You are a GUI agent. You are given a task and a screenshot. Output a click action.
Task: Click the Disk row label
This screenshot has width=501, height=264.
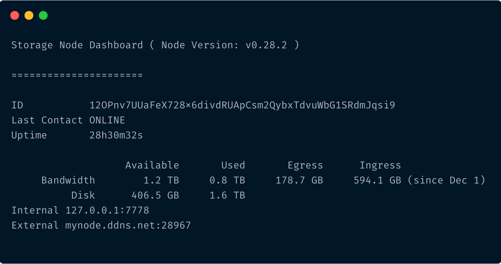point(83,195)
